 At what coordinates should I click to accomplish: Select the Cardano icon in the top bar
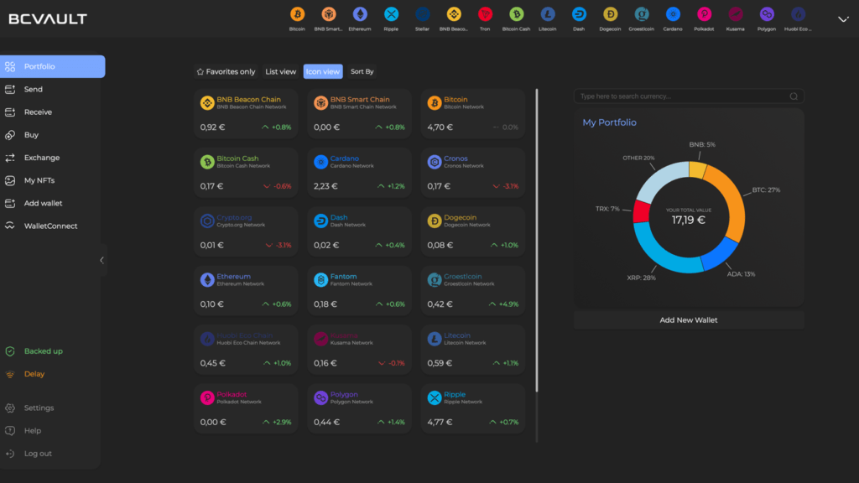tap(672, 14)
